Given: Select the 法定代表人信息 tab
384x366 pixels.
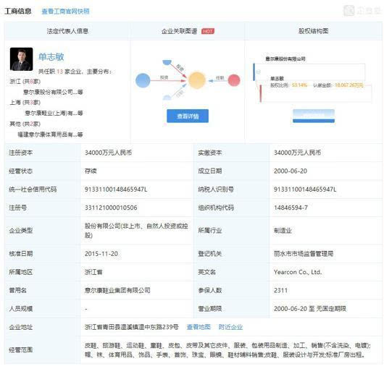Looking at the screenshot, I should click(x=67, y=31).
